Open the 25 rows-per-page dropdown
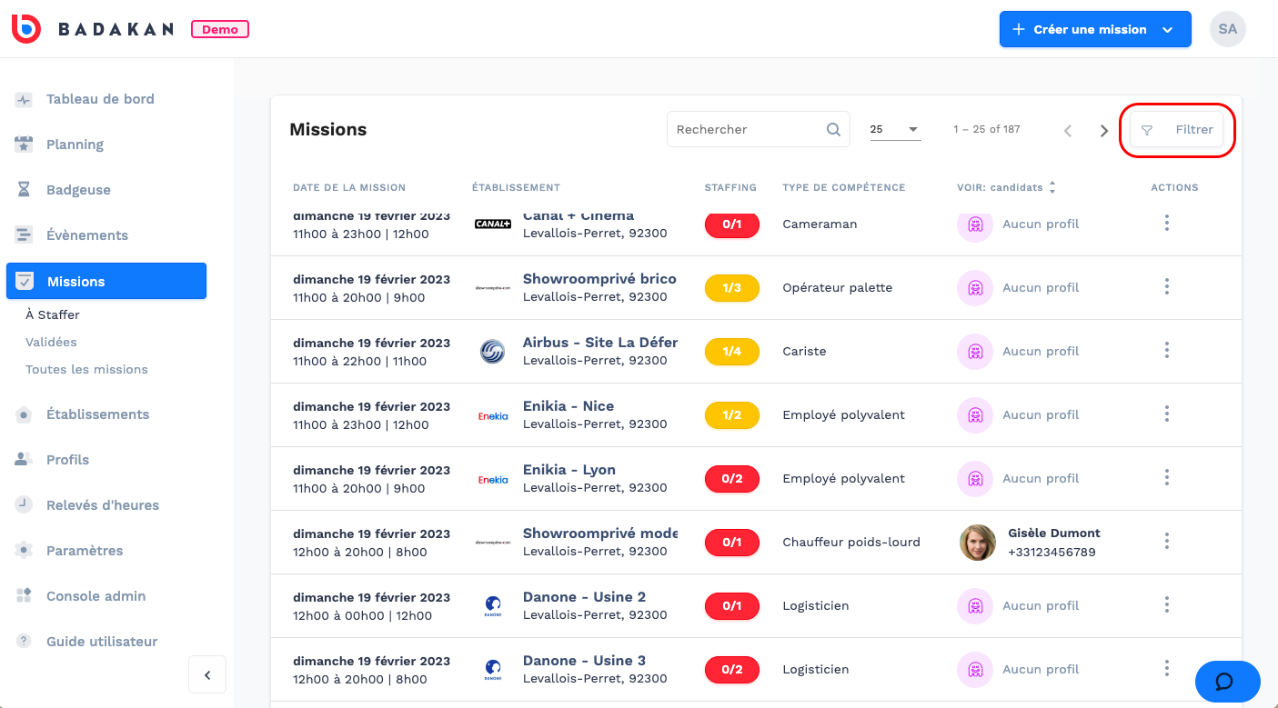1278x708 pixels. pos(895,130)
